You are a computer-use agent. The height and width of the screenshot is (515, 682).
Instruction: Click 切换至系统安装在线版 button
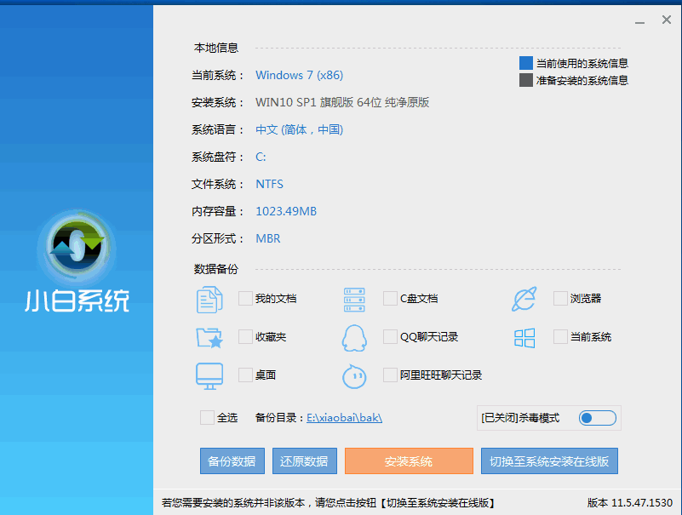[549, 461]
